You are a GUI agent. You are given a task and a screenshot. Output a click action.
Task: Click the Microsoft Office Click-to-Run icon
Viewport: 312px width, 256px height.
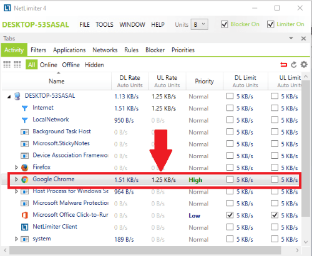pos(25,215)
